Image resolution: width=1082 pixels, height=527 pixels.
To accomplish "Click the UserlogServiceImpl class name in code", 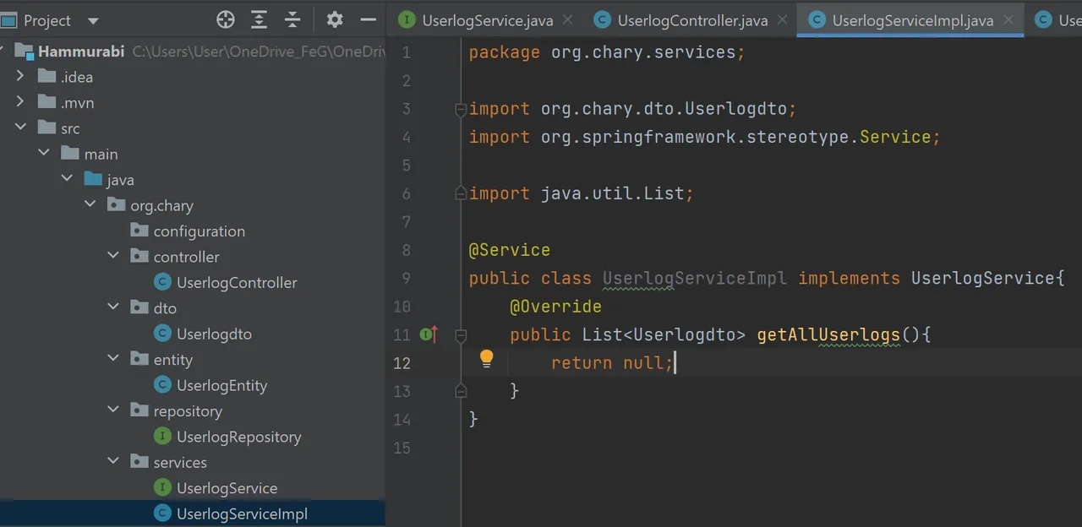I will coord(695,278).
